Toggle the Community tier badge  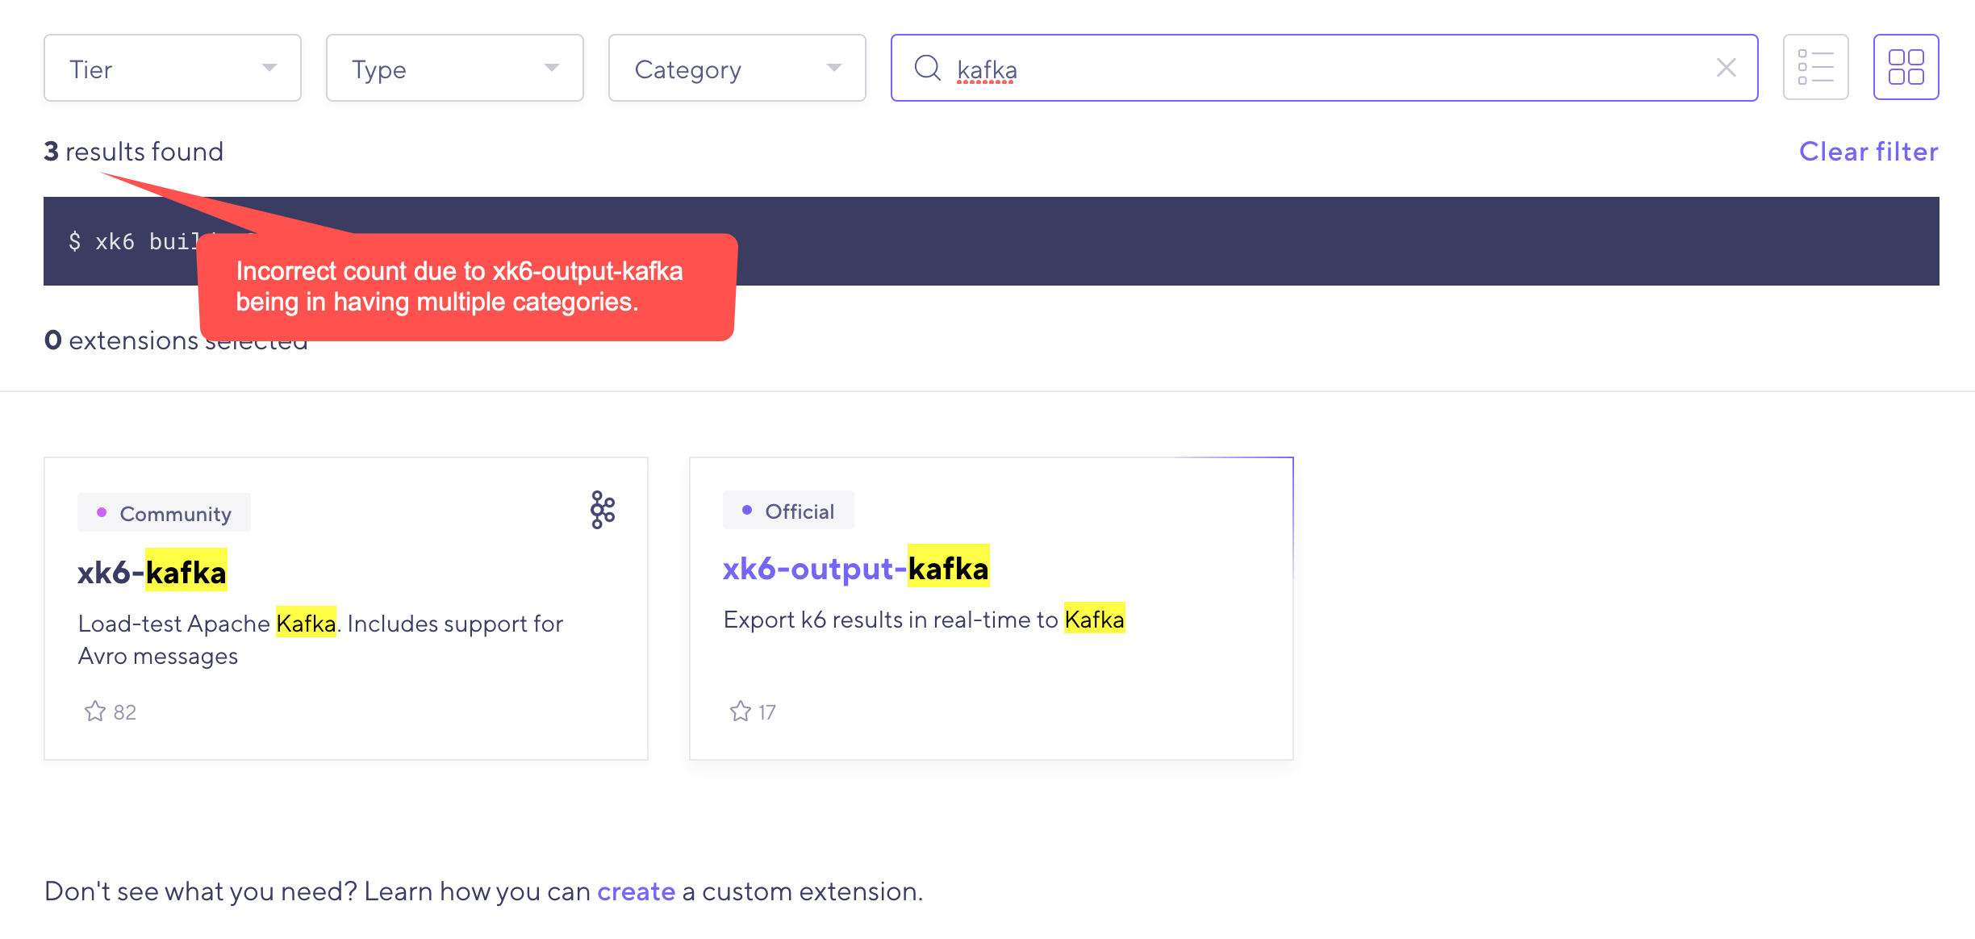click(x=163, y=511)
